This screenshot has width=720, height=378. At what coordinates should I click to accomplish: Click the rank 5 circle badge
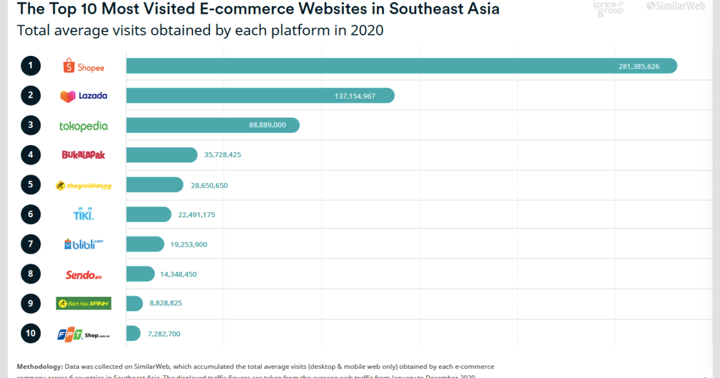pyautogui.click(x=31, y=184)
